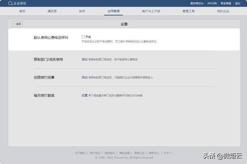Go to 首页 tab
Viewport: 247px width, 164px height.
pos(22,11)
